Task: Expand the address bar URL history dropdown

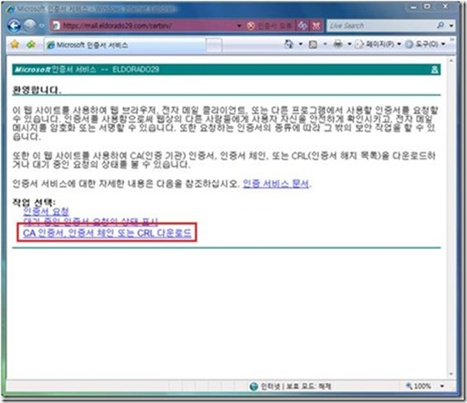Action: click(239, 26)
